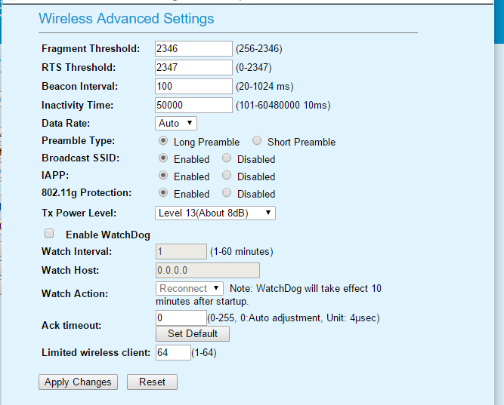The image size is (504, 405).
Task: Click the Reset button
Action: tap(152, 382)
